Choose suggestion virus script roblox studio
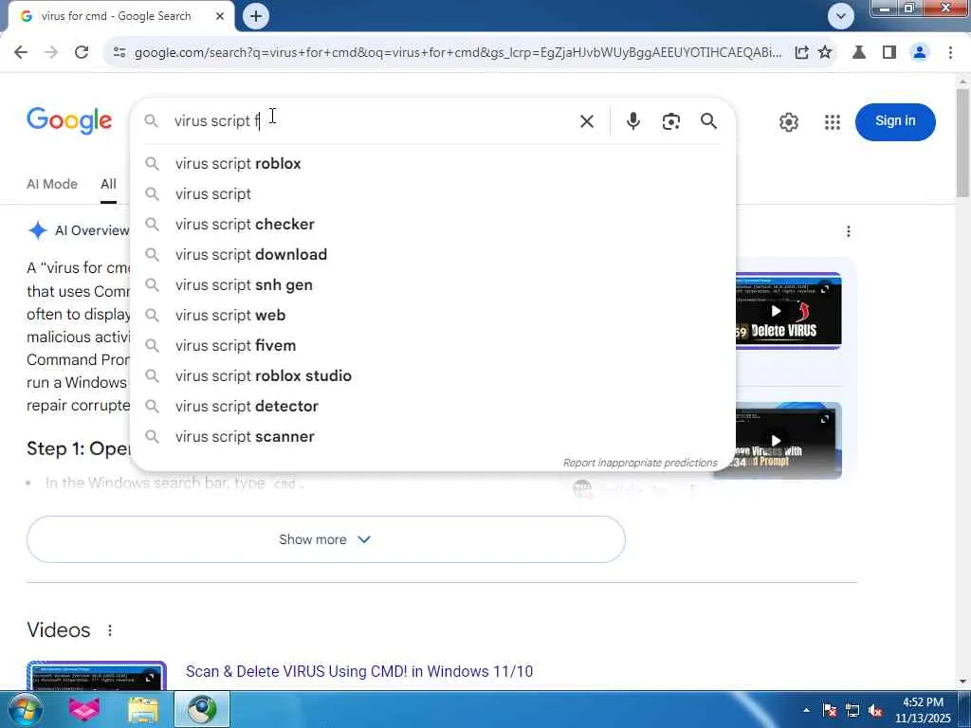 pyautogui.click(x=432, y=375)
